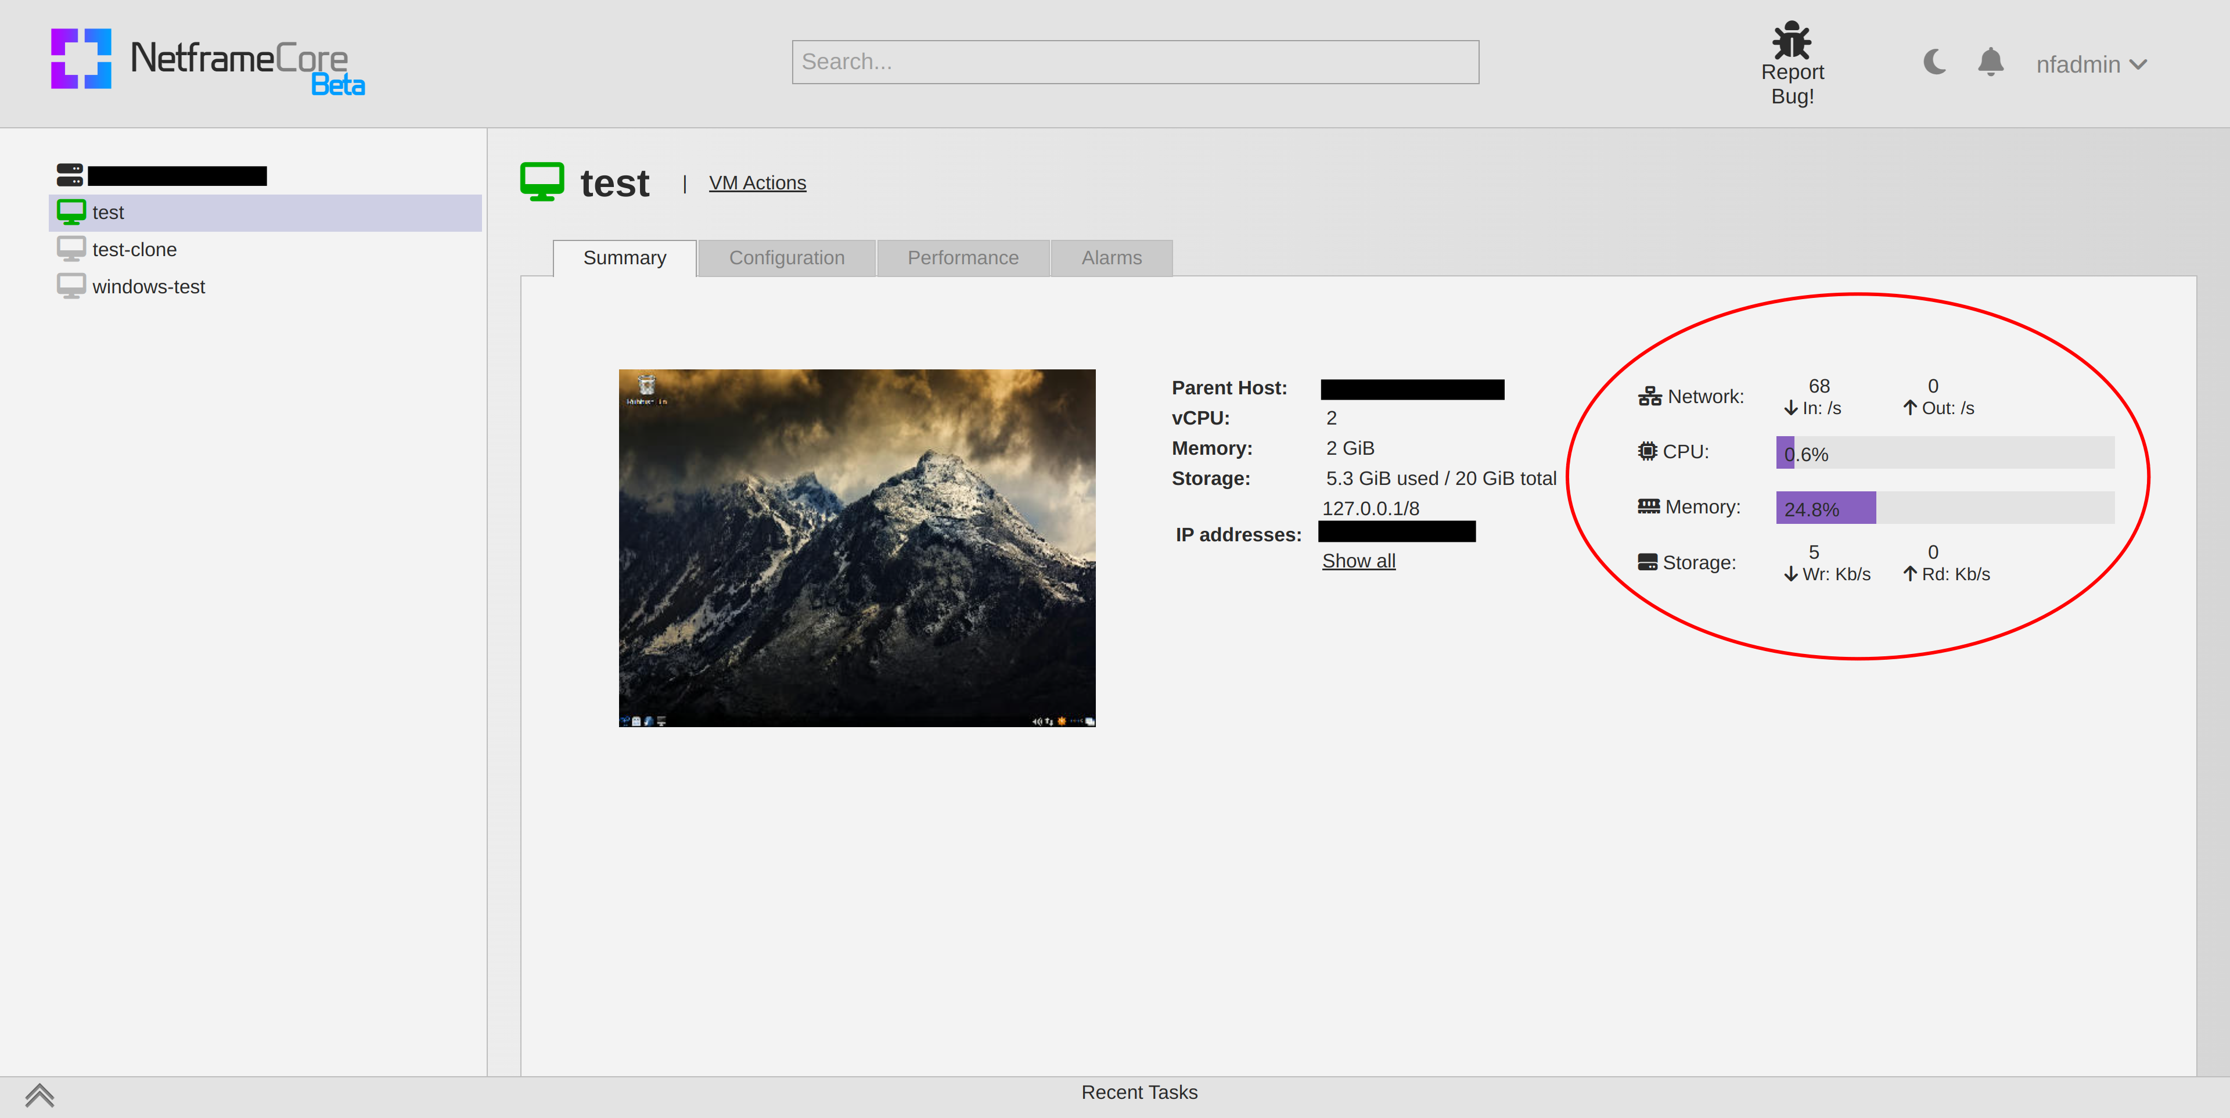
Task: Open the VM Actions menu link
Action: pyautogui.click(x=757, y=183)
